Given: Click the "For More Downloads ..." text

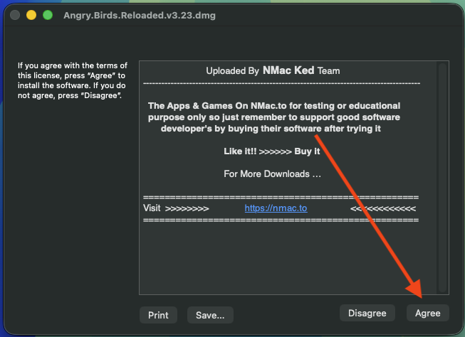Looking at the screenshot, I should click(272, 173).
